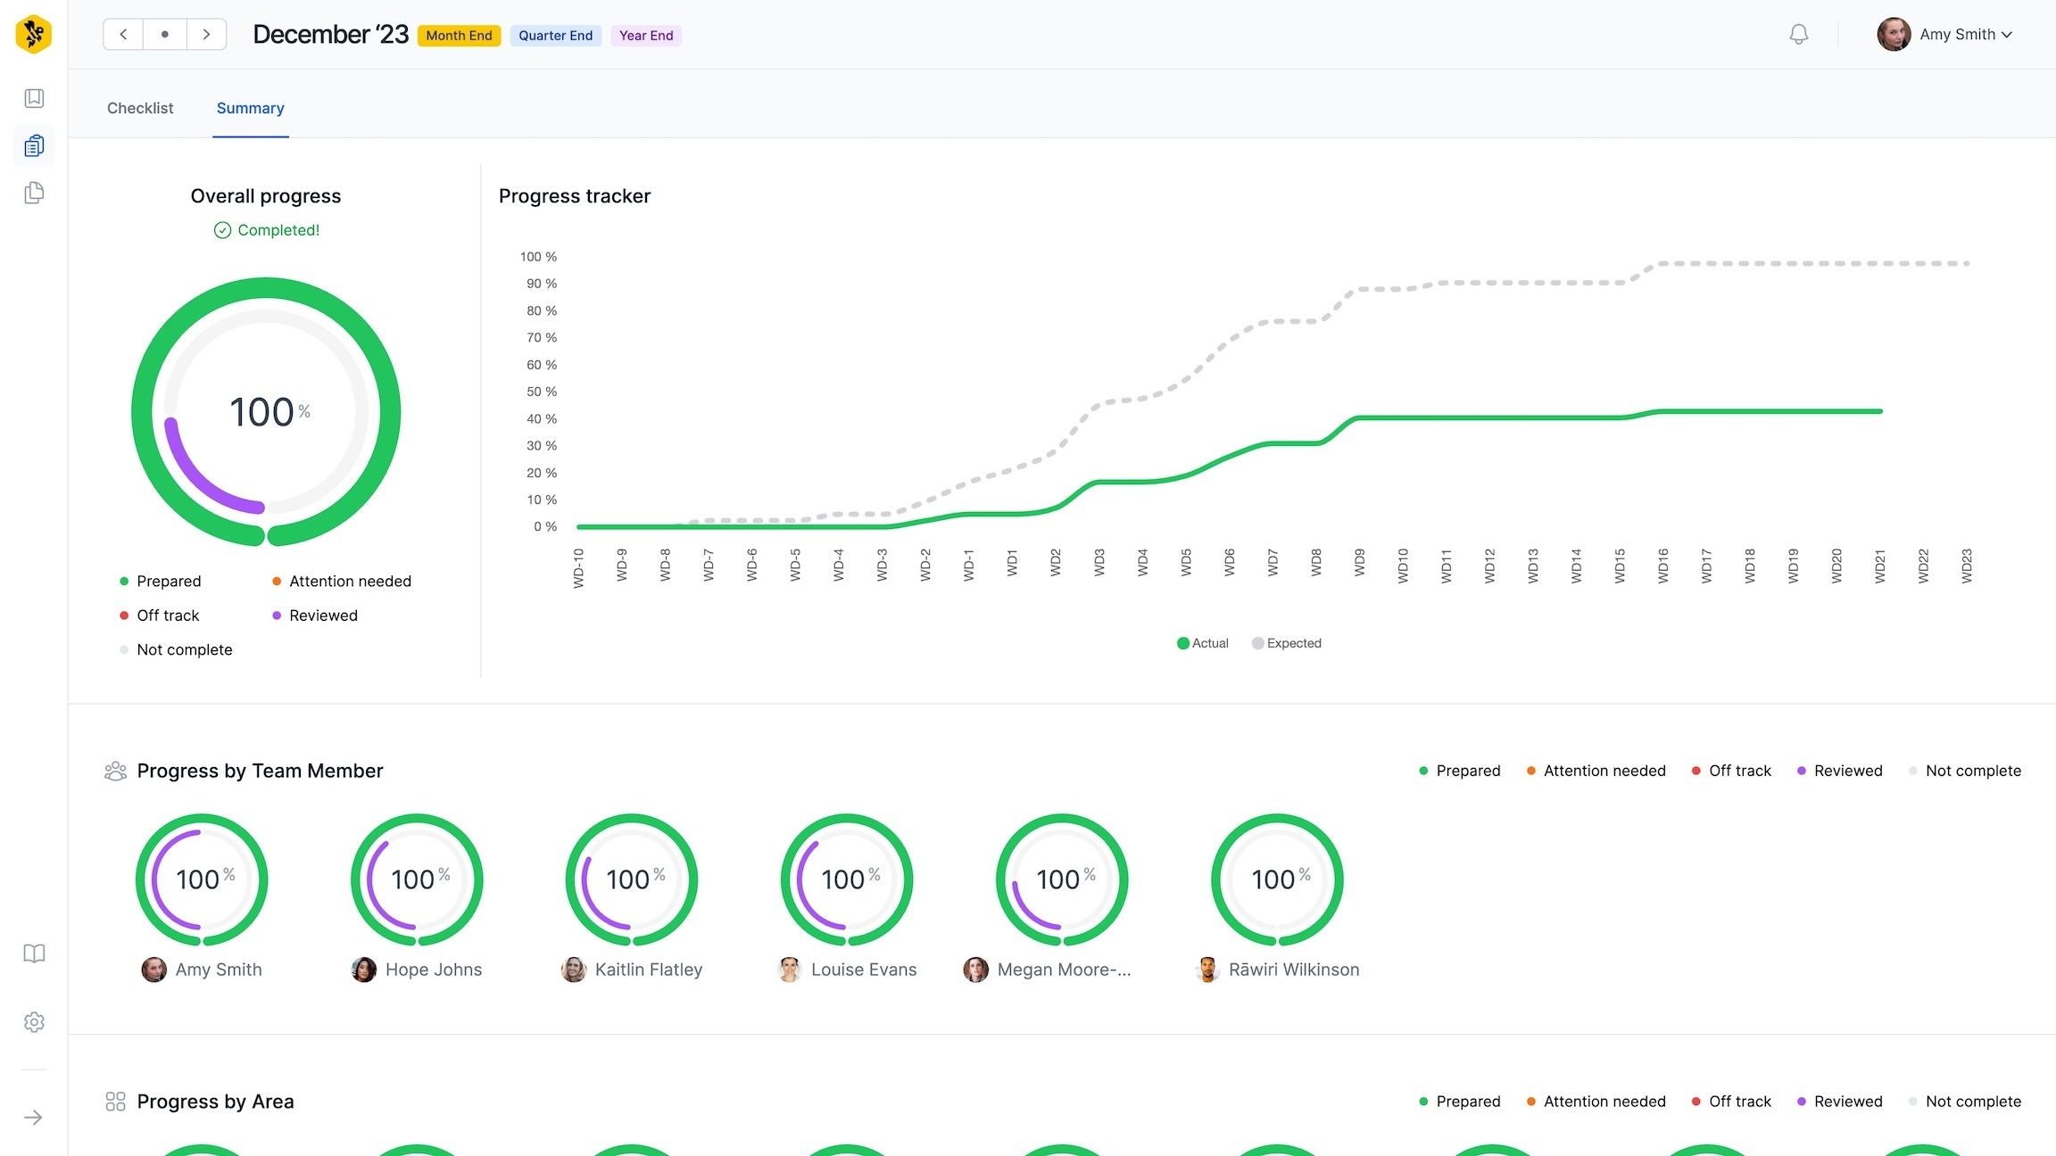Select the Summary tab
Viewport: 2056px width, 1156px height.
tap(250, 108)
